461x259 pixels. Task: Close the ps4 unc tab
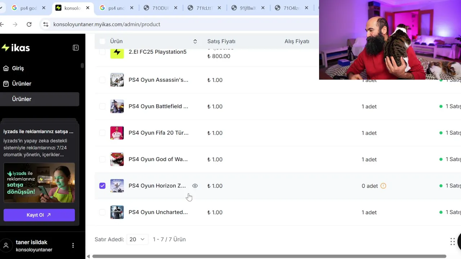131,8
